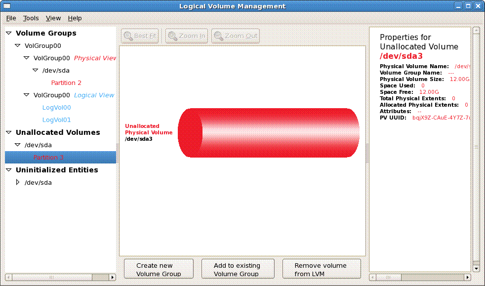This screenshot has height=286, width=485.
Task: Open the Tools menu
Action: point(31,18)
